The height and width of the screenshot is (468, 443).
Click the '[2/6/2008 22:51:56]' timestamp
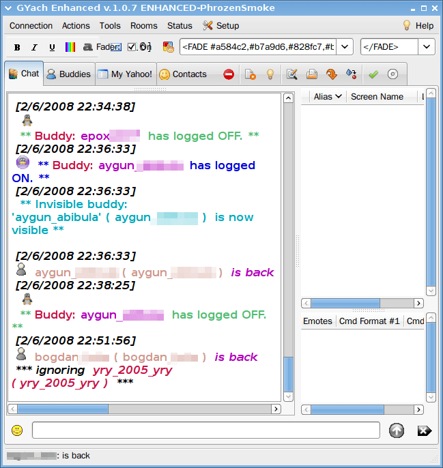tap(76, 340)
